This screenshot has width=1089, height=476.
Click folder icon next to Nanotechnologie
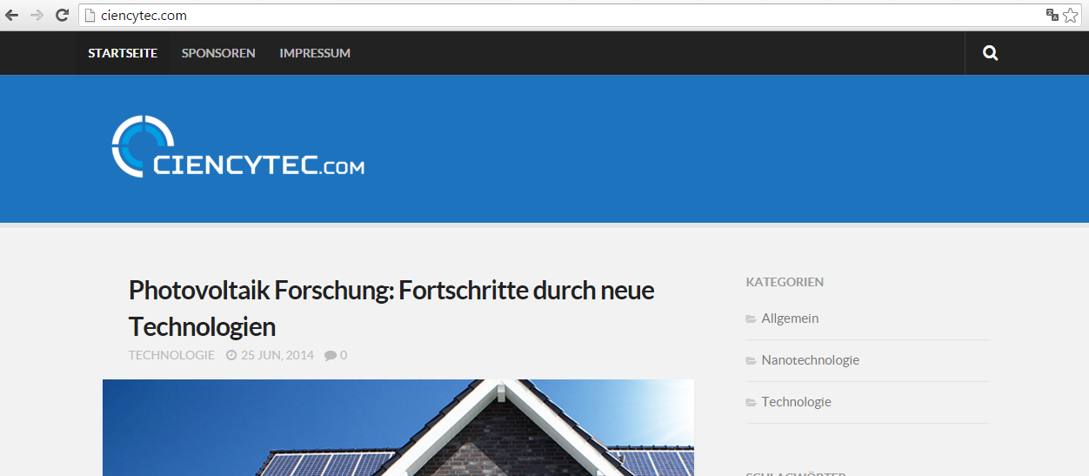pyautogui.click(x=752, y=361)
